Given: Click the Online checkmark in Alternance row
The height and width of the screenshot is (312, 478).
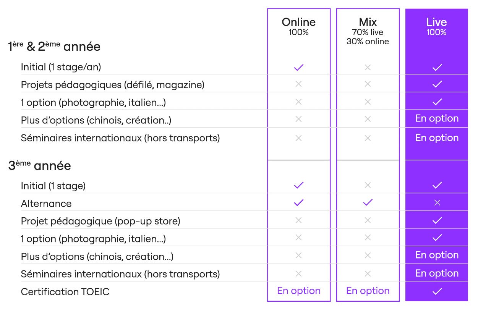Looking at the screenshot, I should pos(299,202).
